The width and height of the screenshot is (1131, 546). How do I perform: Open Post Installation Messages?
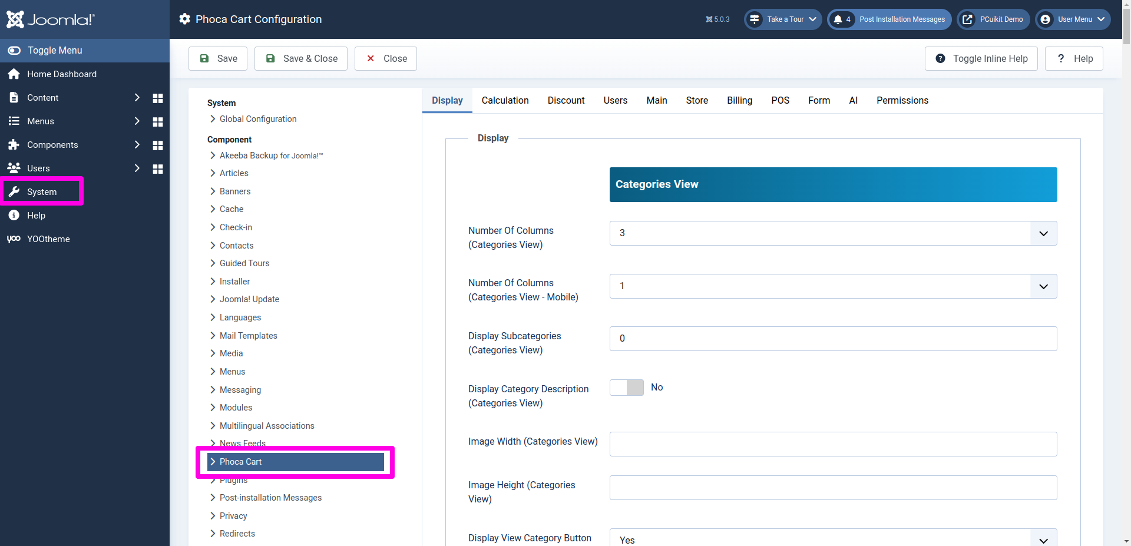pos(889,19)
